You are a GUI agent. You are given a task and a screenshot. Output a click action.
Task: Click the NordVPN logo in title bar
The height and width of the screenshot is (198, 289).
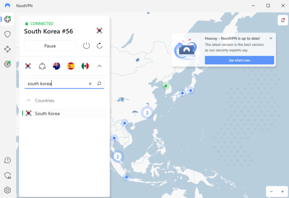7,5
